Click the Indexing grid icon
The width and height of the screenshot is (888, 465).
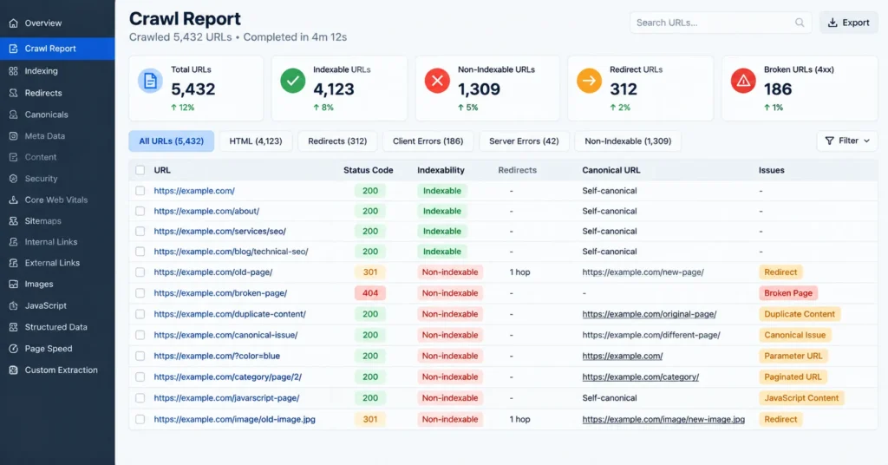click(13, 71)
